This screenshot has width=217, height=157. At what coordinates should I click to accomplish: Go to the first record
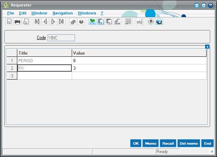coord(37,22)
